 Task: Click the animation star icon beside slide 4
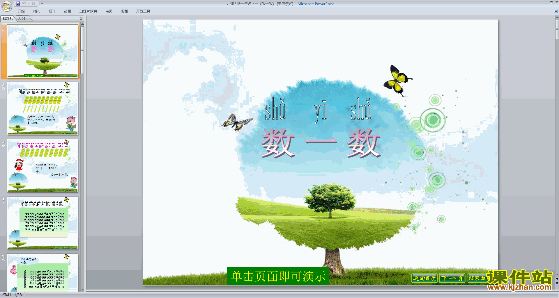(x=3, y=203)
